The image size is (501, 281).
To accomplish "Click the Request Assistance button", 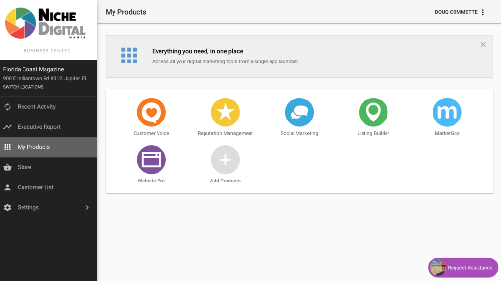I will click(463, 268).
